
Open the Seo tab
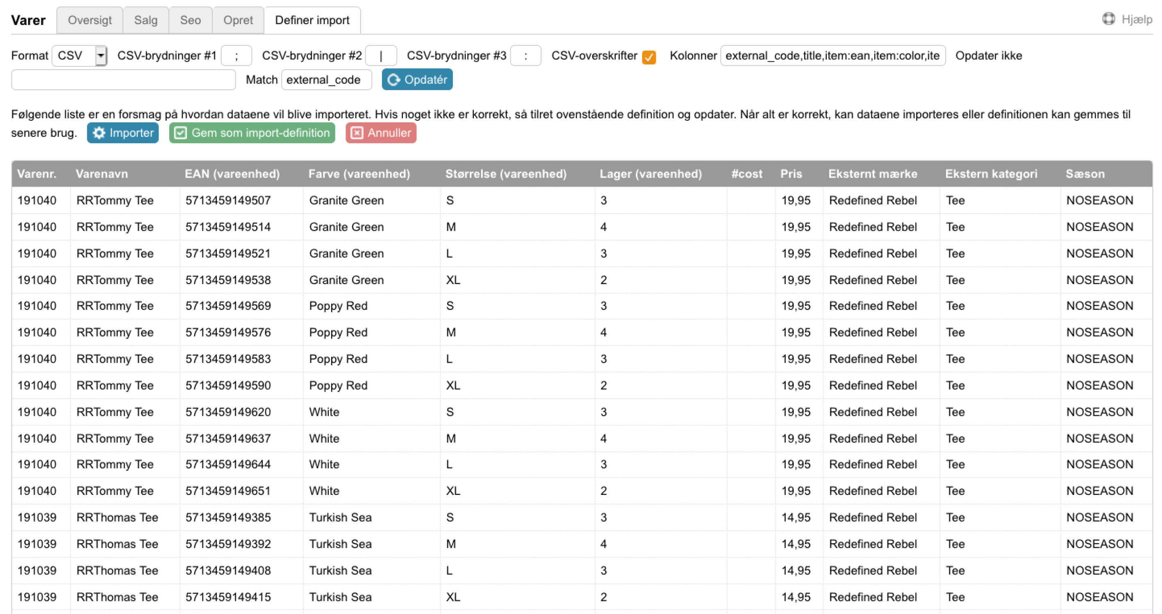[190, 20]
